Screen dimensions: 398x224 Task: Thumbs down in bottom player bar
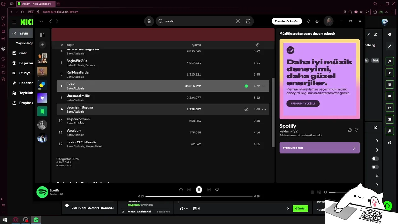point(217,189)
